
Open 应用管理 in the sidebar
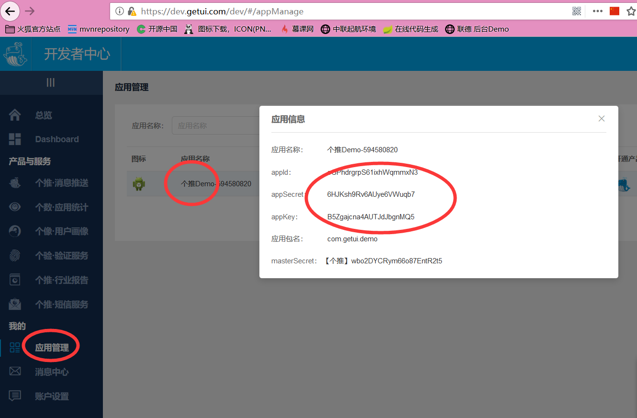52,348
